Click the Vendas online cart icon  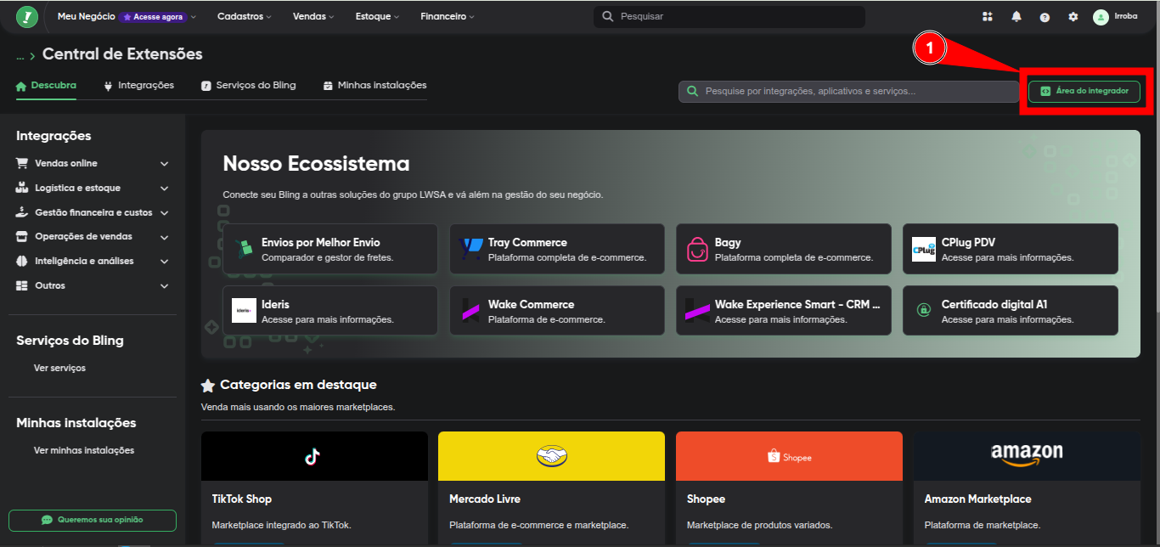click(x=22, y=163)
